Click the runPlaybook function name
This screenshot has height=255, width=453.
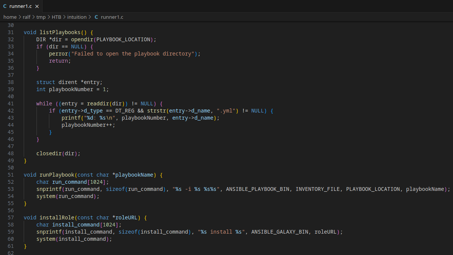pyautogui.click(x=57, y=175)
